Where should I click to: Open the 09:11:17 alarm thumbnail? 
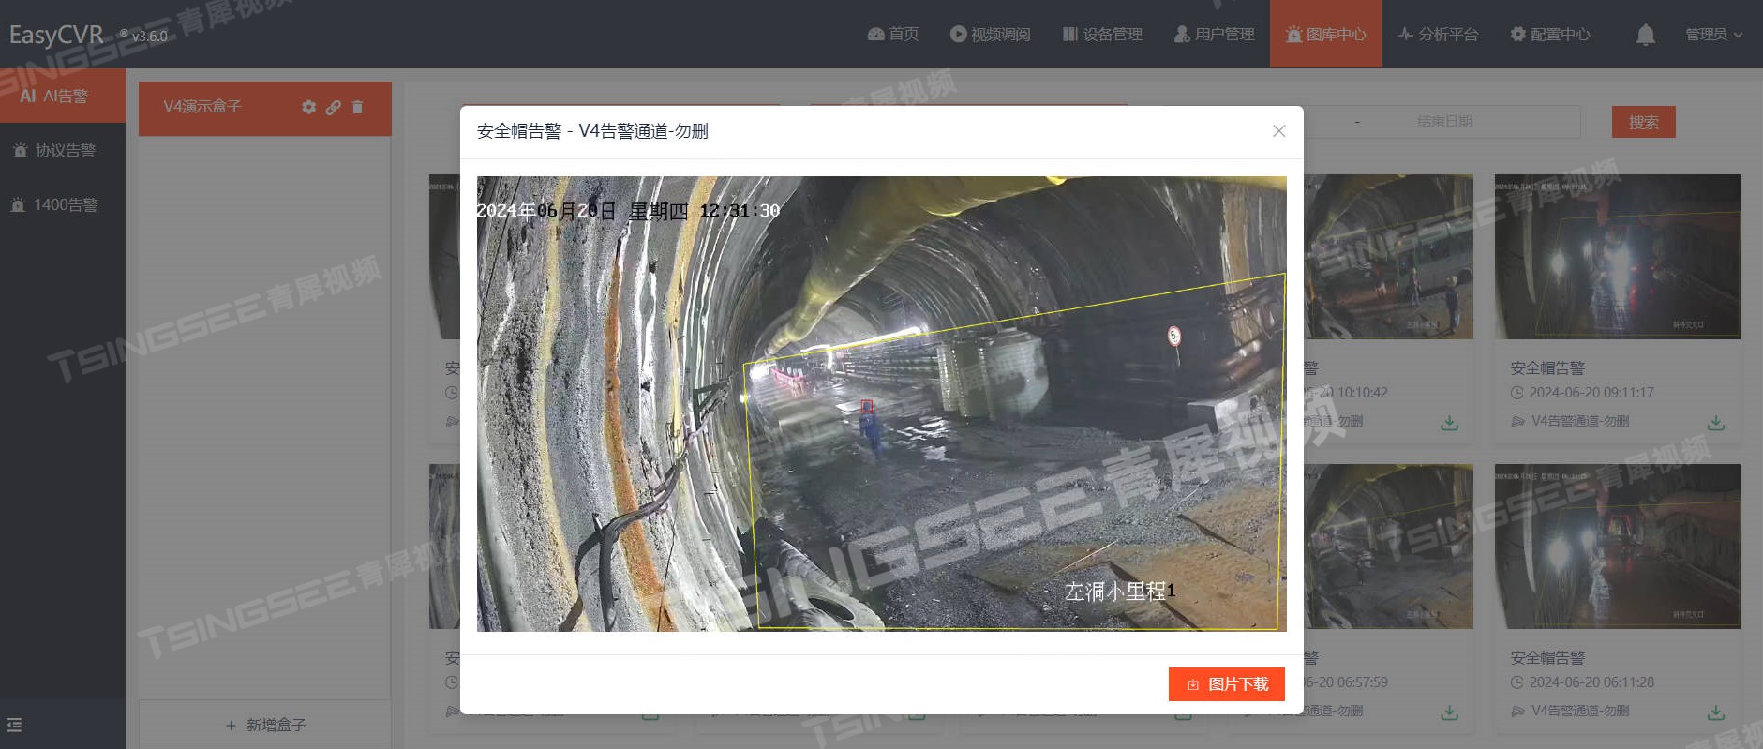1617,257
